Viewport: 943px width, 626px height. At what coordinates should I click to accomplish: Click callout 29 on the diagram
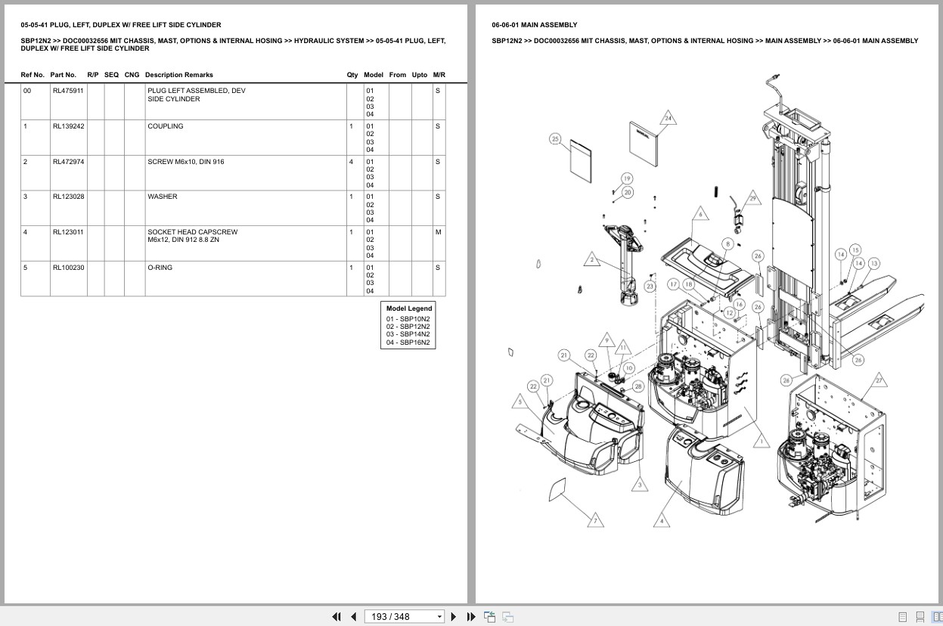(752, 199)
